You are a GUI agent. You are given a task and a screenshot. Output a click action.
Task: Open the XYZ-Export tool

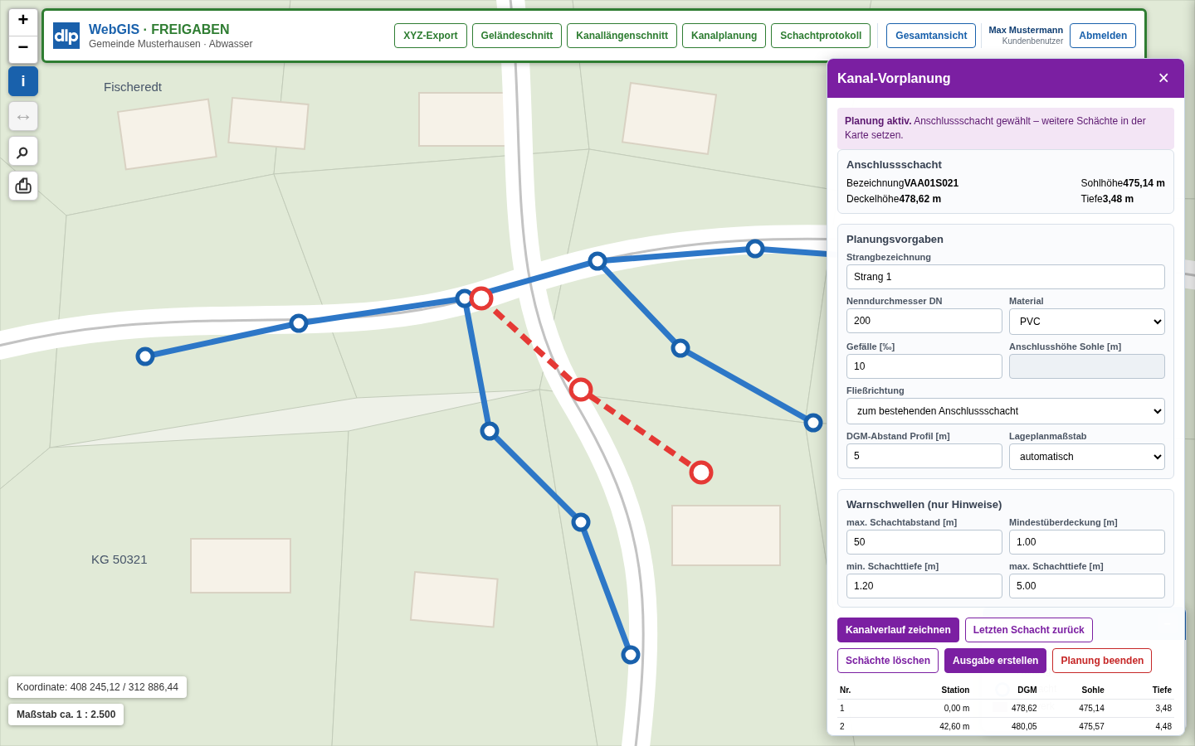tap(431, 36)
